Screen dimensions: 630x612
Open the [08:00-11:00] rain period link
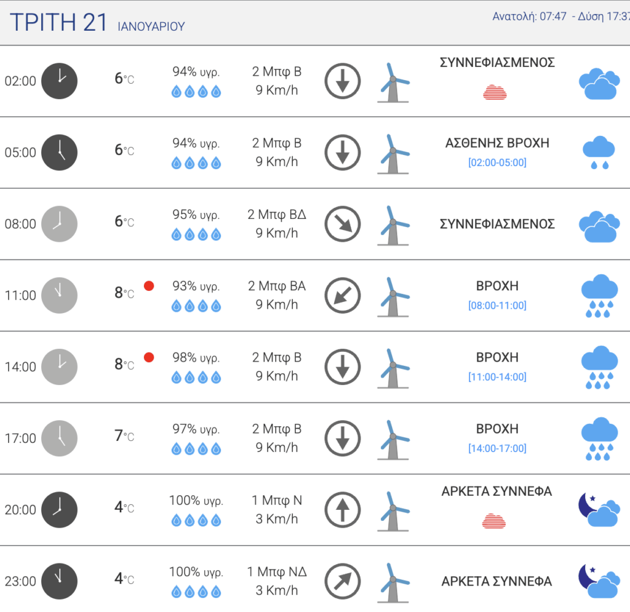coord(497,306)
